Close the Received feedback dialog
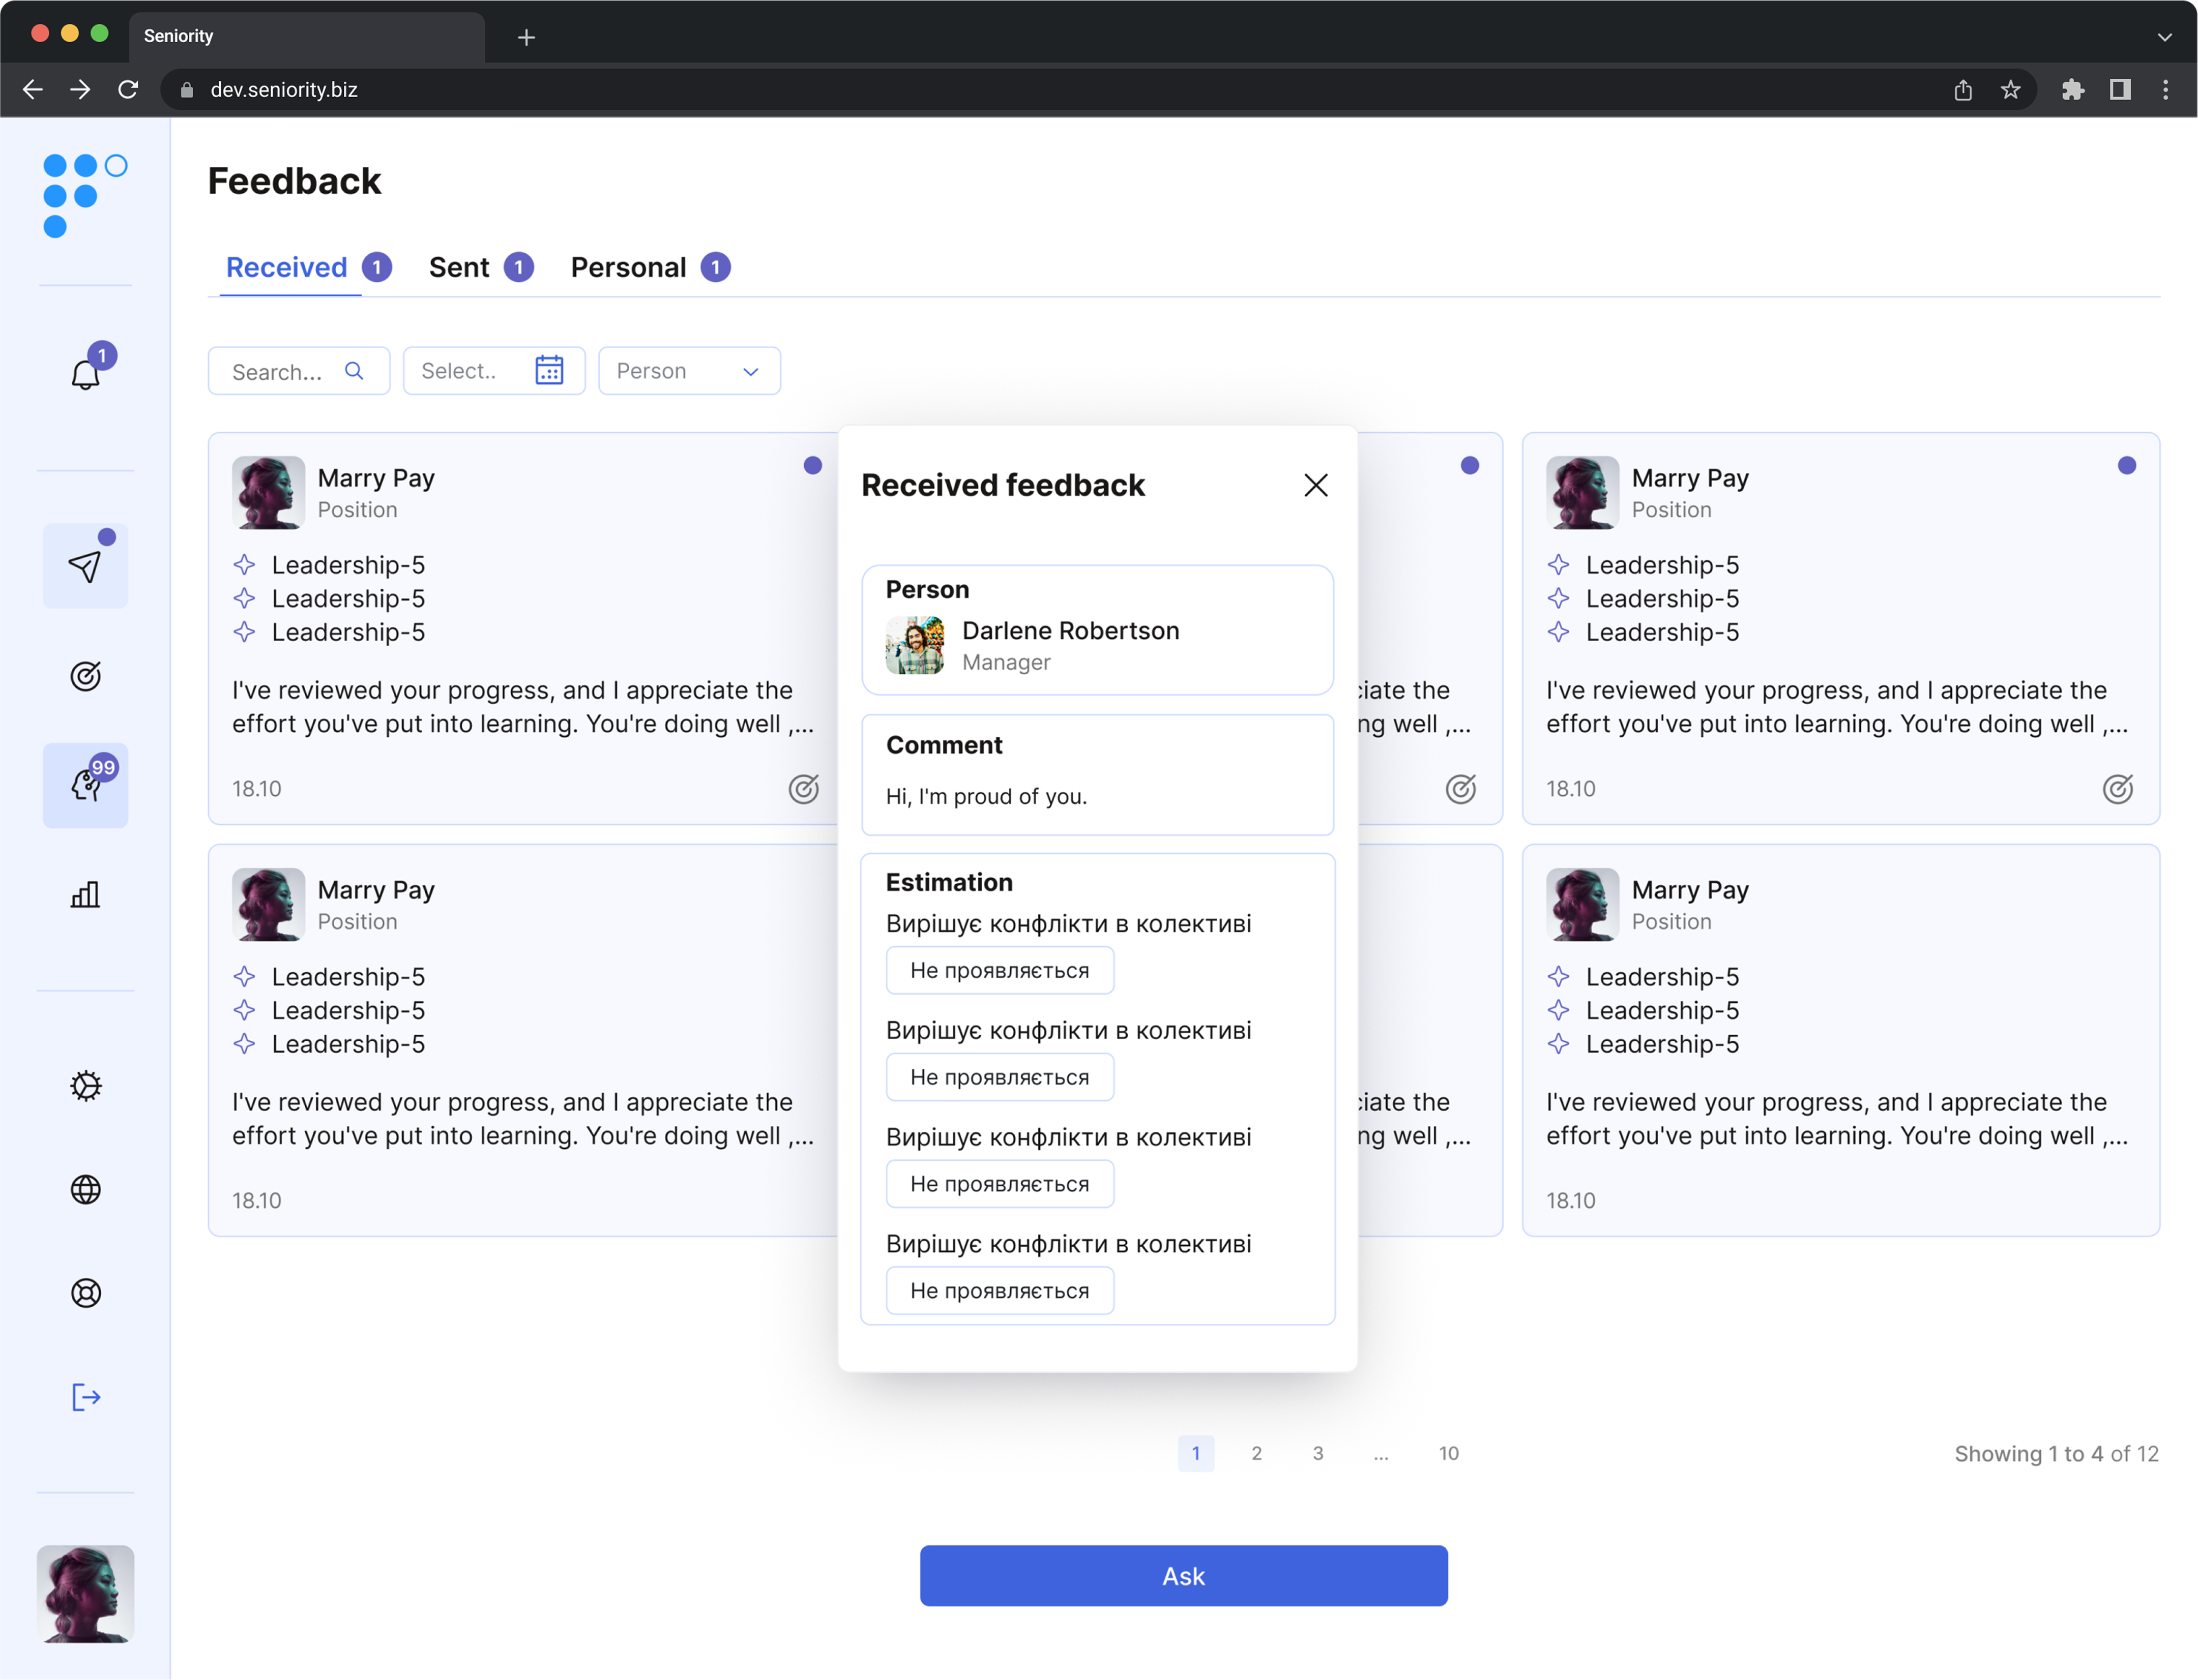The width and height of the screenshot is (2198, 1680). pos(1315,485)
